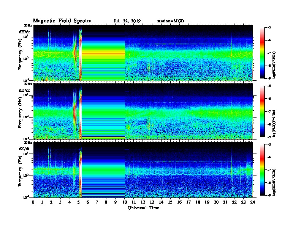This screenshot has width=301, height=232.
Task: Click hour '3' on the time axis
Action: (x=60, y=202)
